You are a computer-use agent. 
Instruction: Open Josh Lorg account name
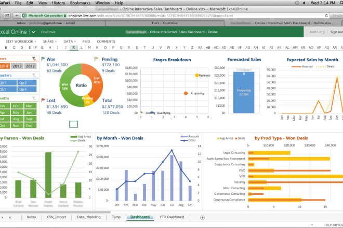tap(316, 32)
